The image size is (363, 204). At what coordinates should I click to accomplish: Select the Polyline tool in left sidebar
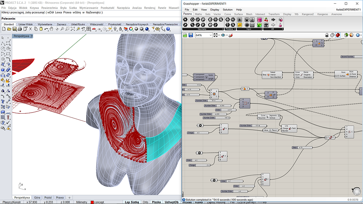[x=3, y=43]
